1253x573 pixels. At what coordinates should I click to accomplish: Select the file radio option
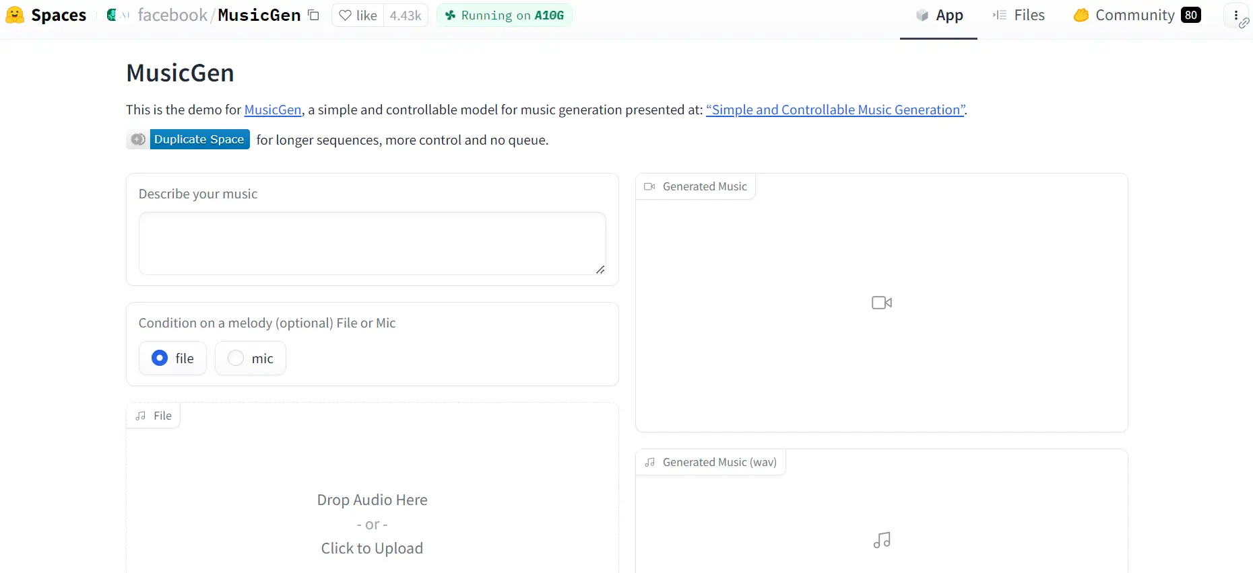click(160, 358)
